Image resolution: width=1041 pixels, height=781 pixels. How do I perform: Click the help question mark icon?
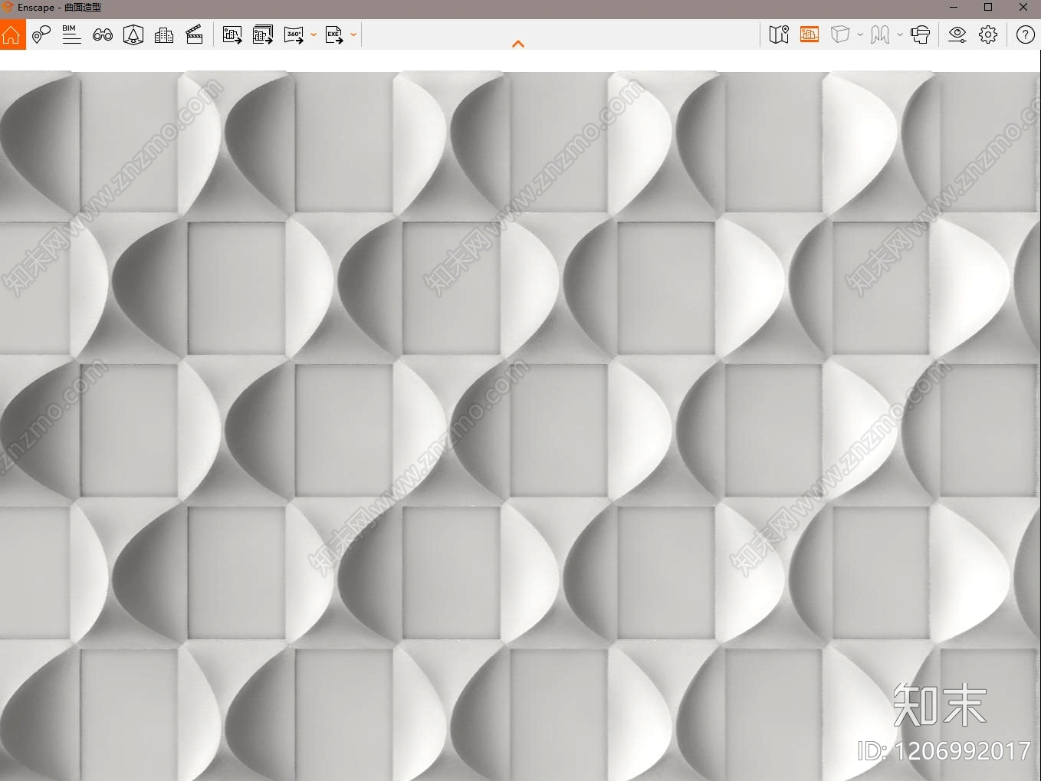[1026, 34]
